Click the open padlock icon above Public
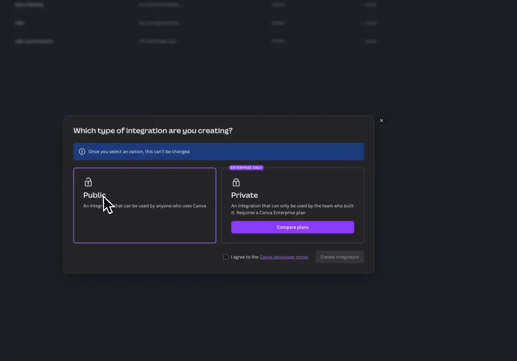The image size is (517, 361). point(88,182)
